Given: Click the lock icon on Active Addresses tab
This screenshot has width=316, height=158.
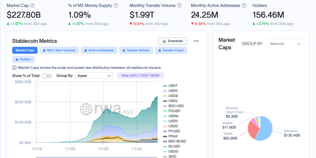Looking at the screenshot, I should pyautogui.click(x=86, y=50).
